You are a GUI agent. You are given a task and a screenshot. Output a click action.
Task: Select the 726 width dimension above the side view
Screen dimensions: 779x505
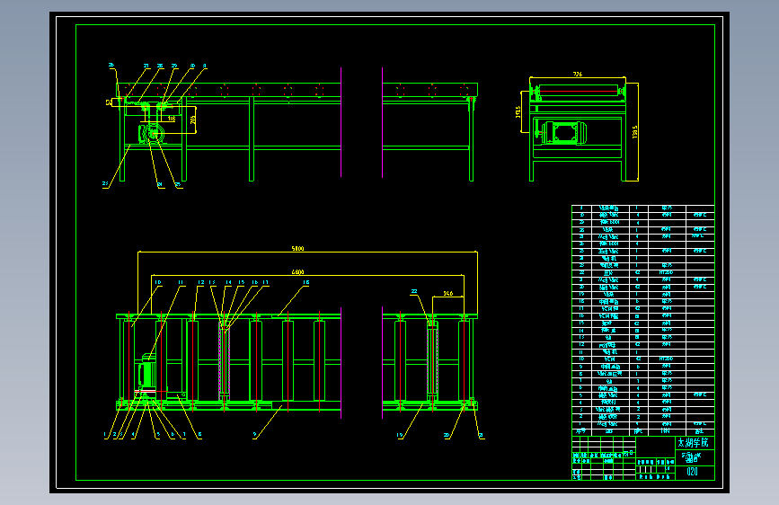[578, 74]
